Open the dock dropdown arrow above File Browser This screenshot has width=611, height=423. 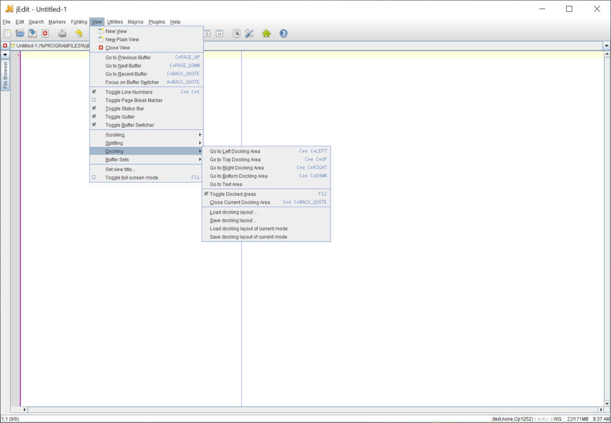coord(5,55)
